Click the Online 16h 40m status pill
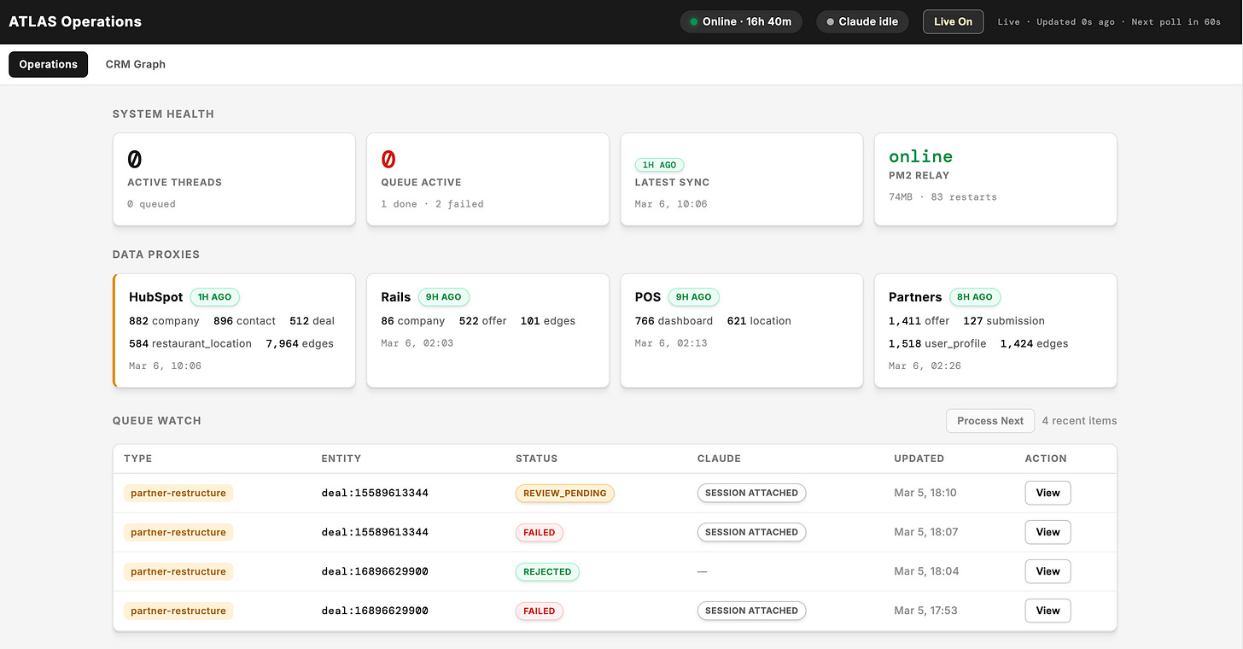Screen dimensions: 1243x649 pyautogui.click(x=741, y=21)
